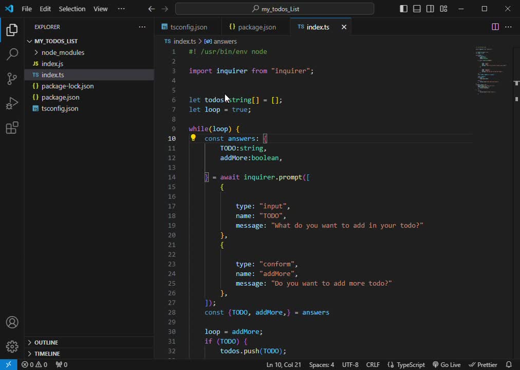Expand the TIMELINE section
The image size is (520, 370).
[89, 354]
